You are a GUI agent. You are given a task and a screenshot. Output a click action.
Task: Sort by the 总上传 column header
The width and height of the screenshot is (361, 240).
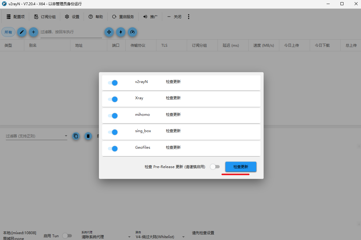click(351, 45)
